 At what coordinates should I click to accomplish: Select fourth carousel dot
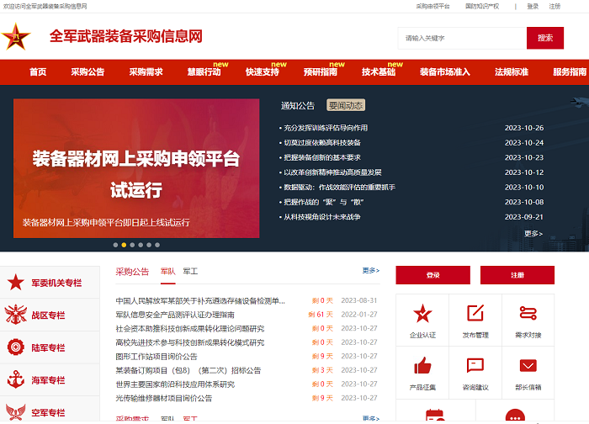click(x=141, y=245)
